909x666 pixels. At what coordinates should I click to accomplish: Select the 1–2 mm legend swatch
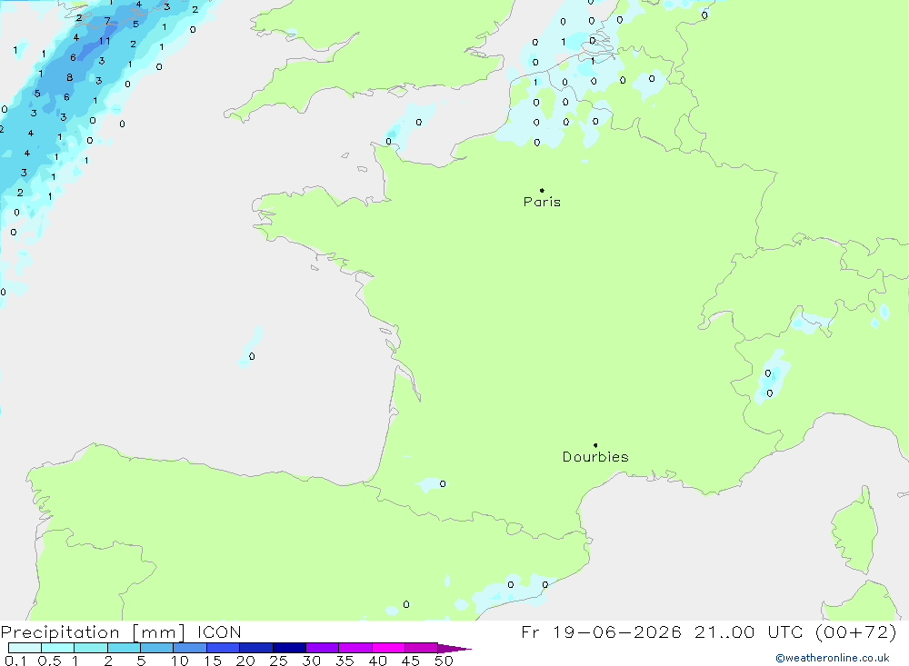point(91,648)
